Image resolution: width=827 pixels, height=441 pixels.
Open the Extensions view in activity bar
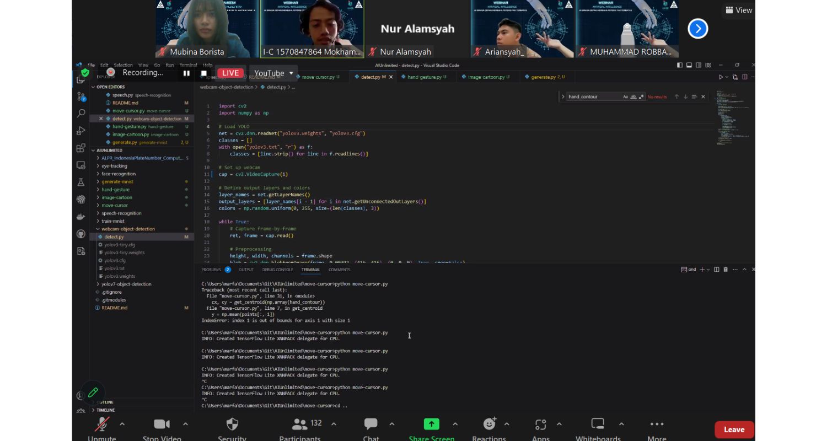point(81,148)
